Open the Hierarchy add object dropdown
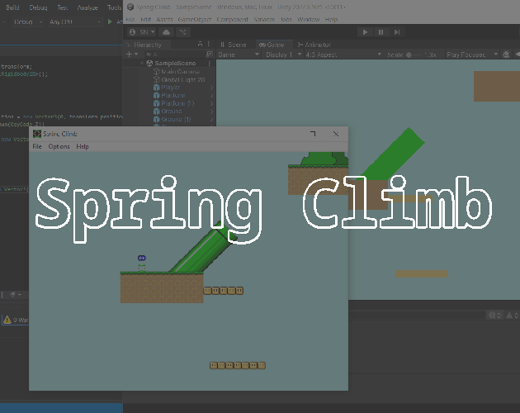 (132, 55)
